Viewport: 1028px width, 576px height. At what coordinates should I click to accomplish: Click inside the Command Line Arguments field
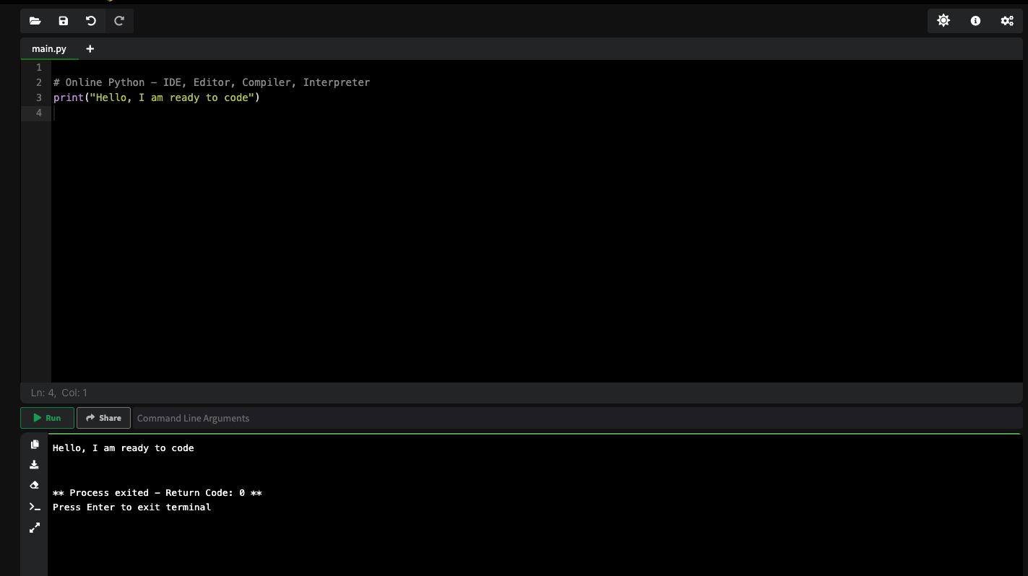(x=289, y=418)
